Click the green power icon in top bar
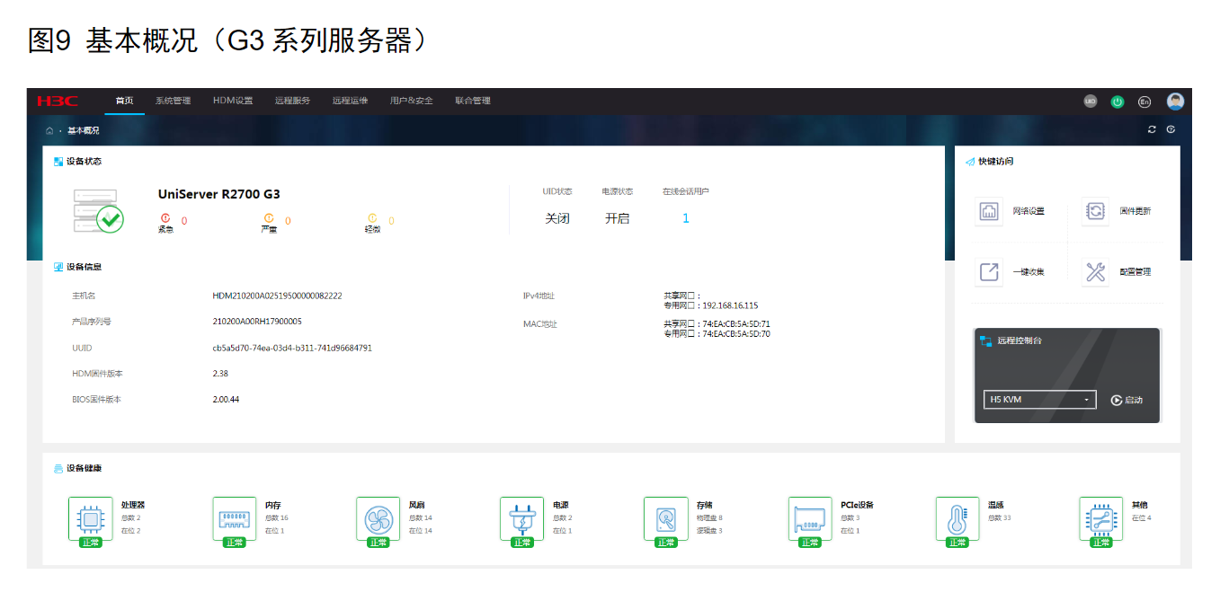Image resolution: width=1220 pixels, height=592 pixels. pos(1118,102)
